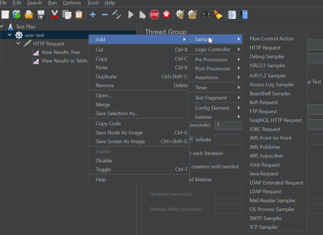This screenshot has height=235, width=323.
Task: Open the Search menu
Action: click(x=34, y=3)
